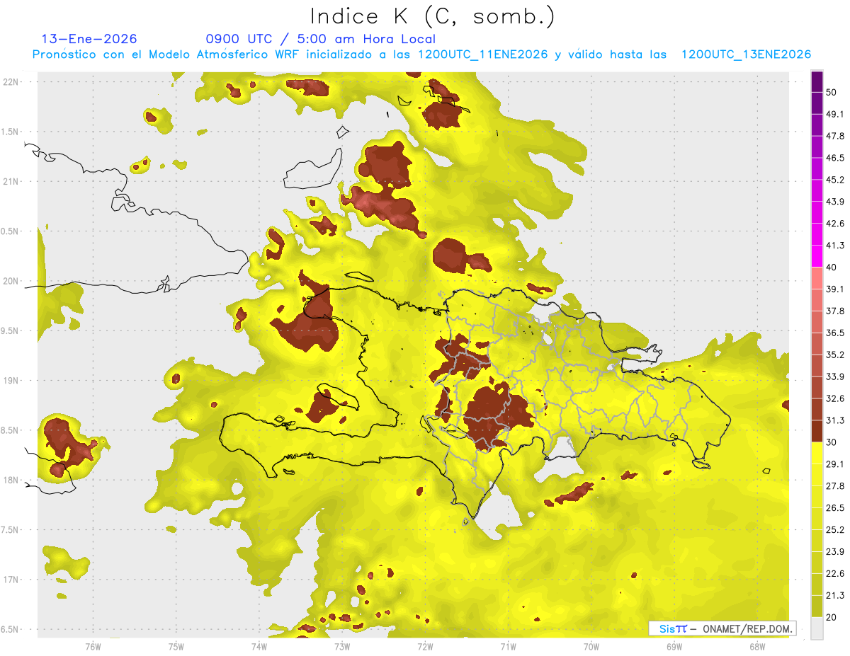Click the valid-until time "1200UTC_13ENE2026"

click(746, 54)
